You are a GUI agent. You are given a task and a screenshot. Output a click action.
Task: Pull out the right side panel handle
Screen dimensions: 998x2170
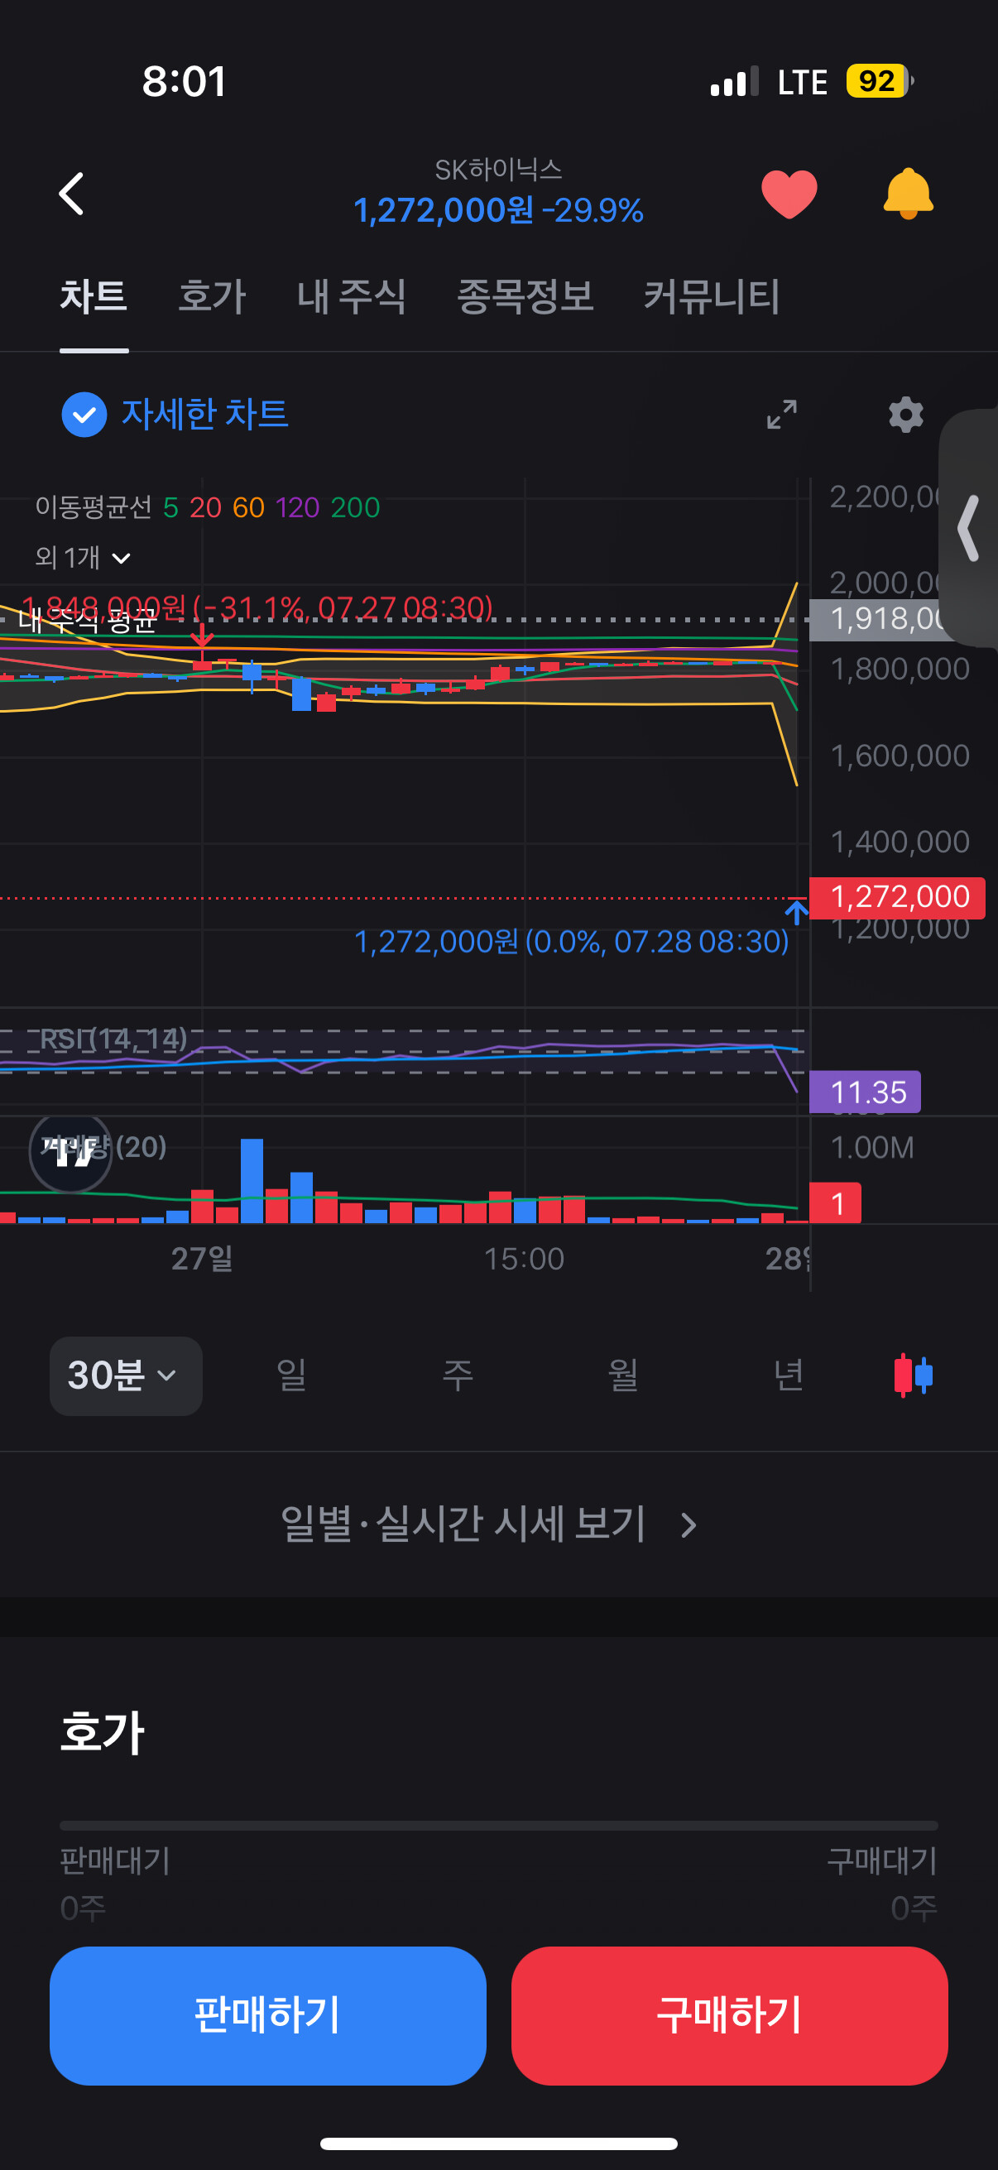(x=969, y=528)
